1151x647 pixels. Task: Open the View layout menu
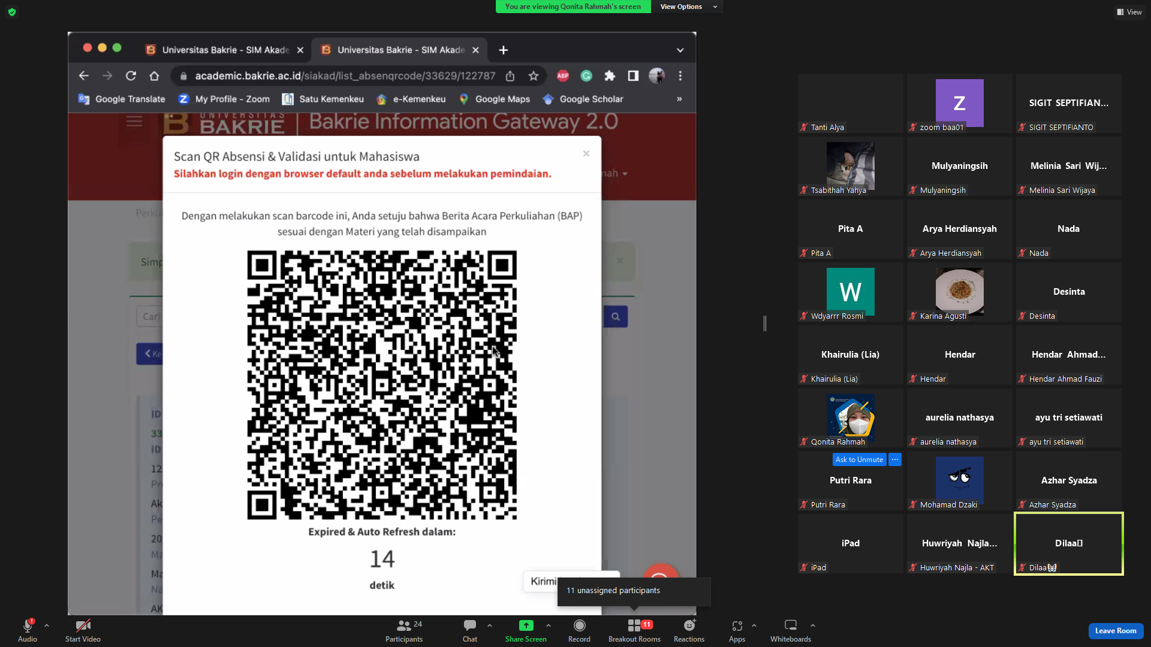pyautogui.click(x=1129, y=12)
